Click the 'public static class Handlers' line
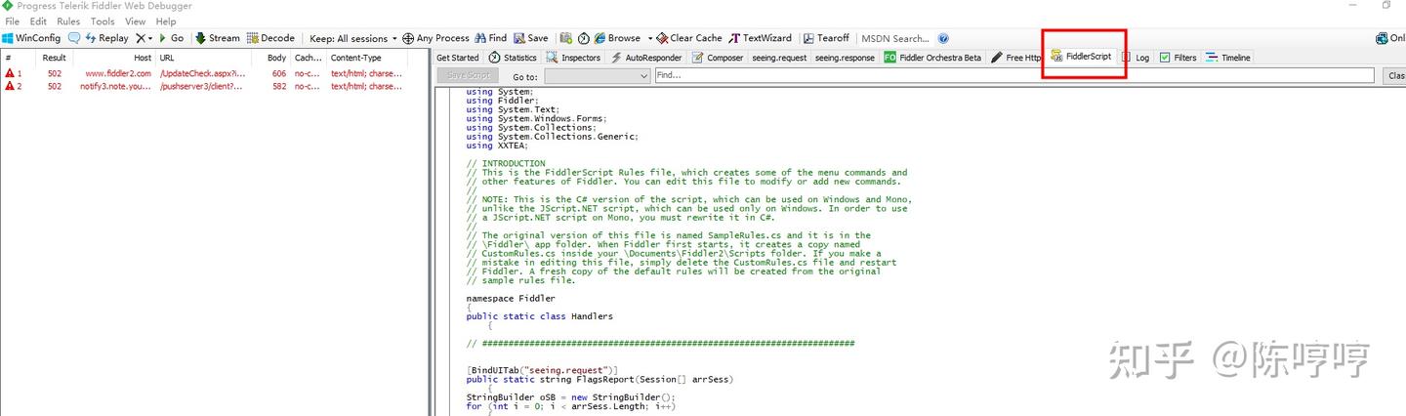Image resolution: width=1406 pixels, height=416 pixels. [539, 316]
